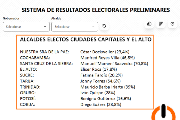Click the Santa Cruz de la Sierra row label
This screenshot has height=120, width=180.
click(x=46, y=64)
